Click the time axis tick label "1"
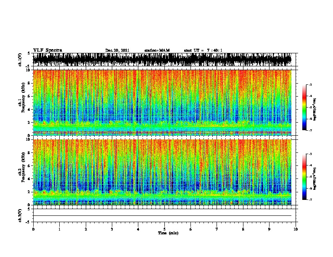333x257 pixels. click(x=59, y=229)
